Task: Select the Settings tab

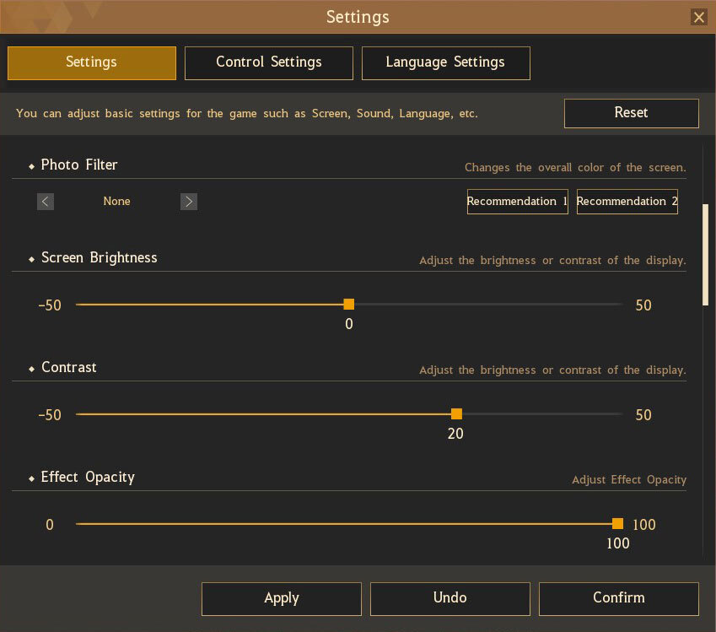Action: (91, 62)
